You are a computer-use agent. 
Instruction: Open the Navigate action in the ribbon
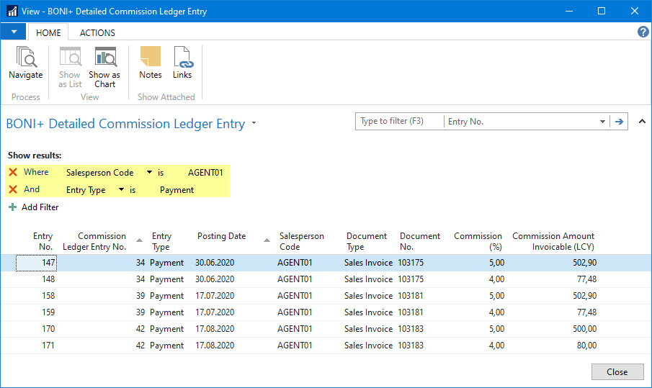(x=26, y=63)
